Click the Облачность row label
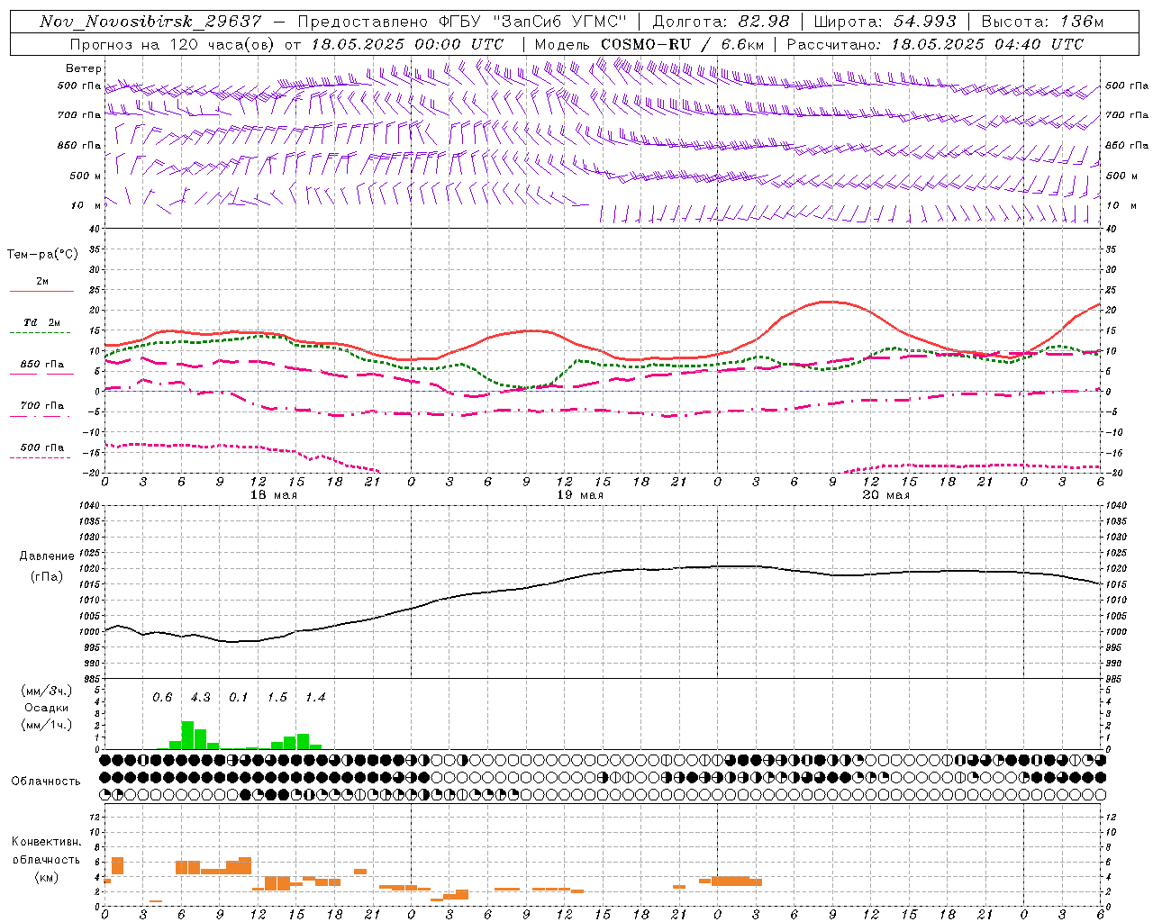This screenshot has height=922, width=1153. click(46, 781)
